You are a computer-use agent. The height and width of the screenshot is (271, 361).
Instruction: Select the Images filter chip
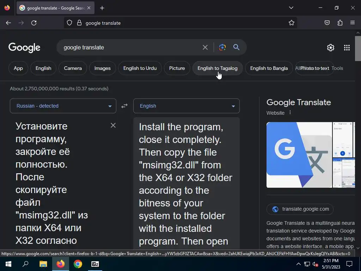click(103, 68)
